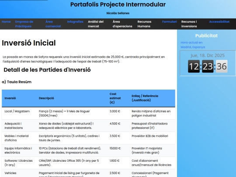The width and height of the screenshot is (236, 177).
Task: Click the 1.800 € cost cell
Action: pos(118,163)
